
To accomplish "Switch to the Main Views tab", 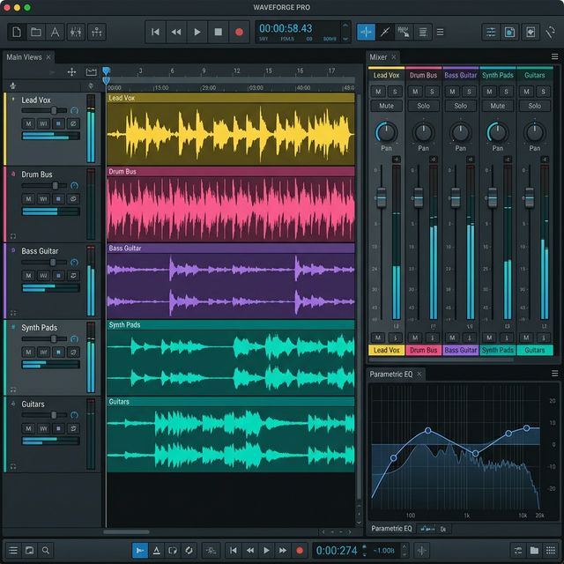I will pyautogui.click(x=24, y=57).
